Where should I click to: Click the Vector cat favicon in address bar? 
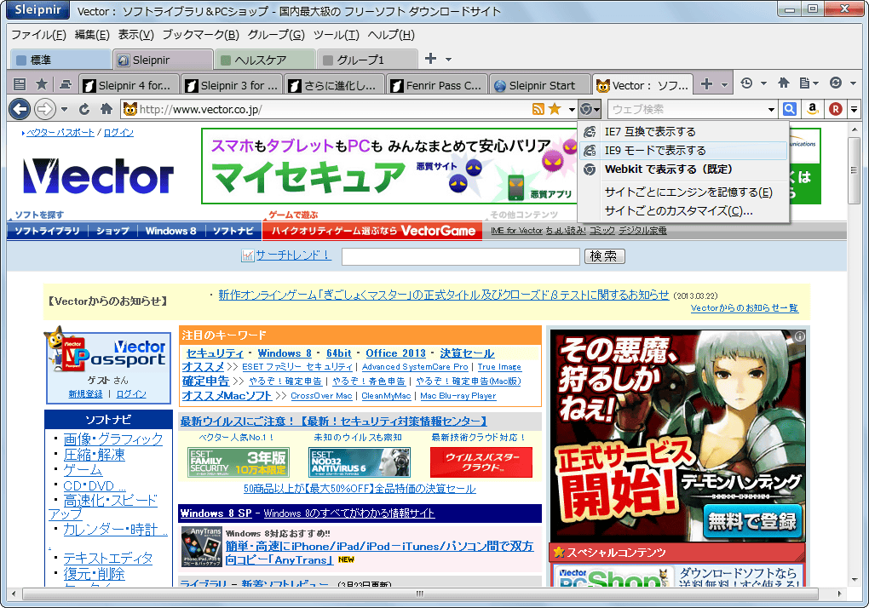(x=130, y=109)
